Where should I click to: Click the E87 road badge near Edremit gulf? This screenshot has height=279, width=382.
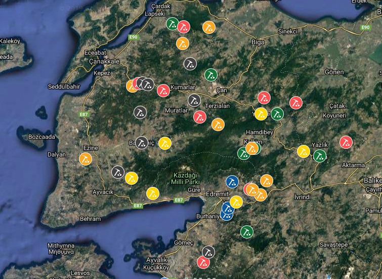[179, 200]
